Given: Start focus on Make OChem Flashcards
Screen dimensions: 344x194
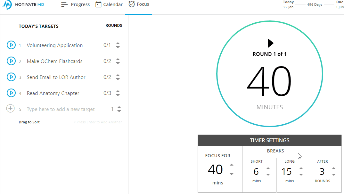Looking at the screenshot, I should [11, 61].
